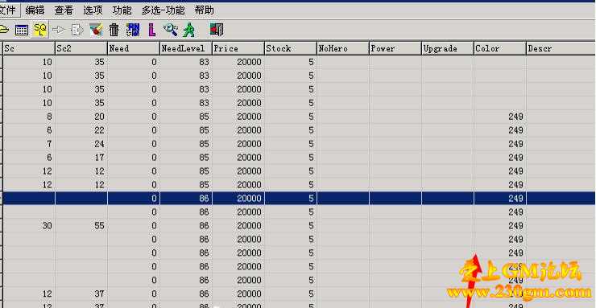Click the blue sort-order toolbar icon
The width and height of the screenshot is (596, 308).
click(x=133, y=29)
